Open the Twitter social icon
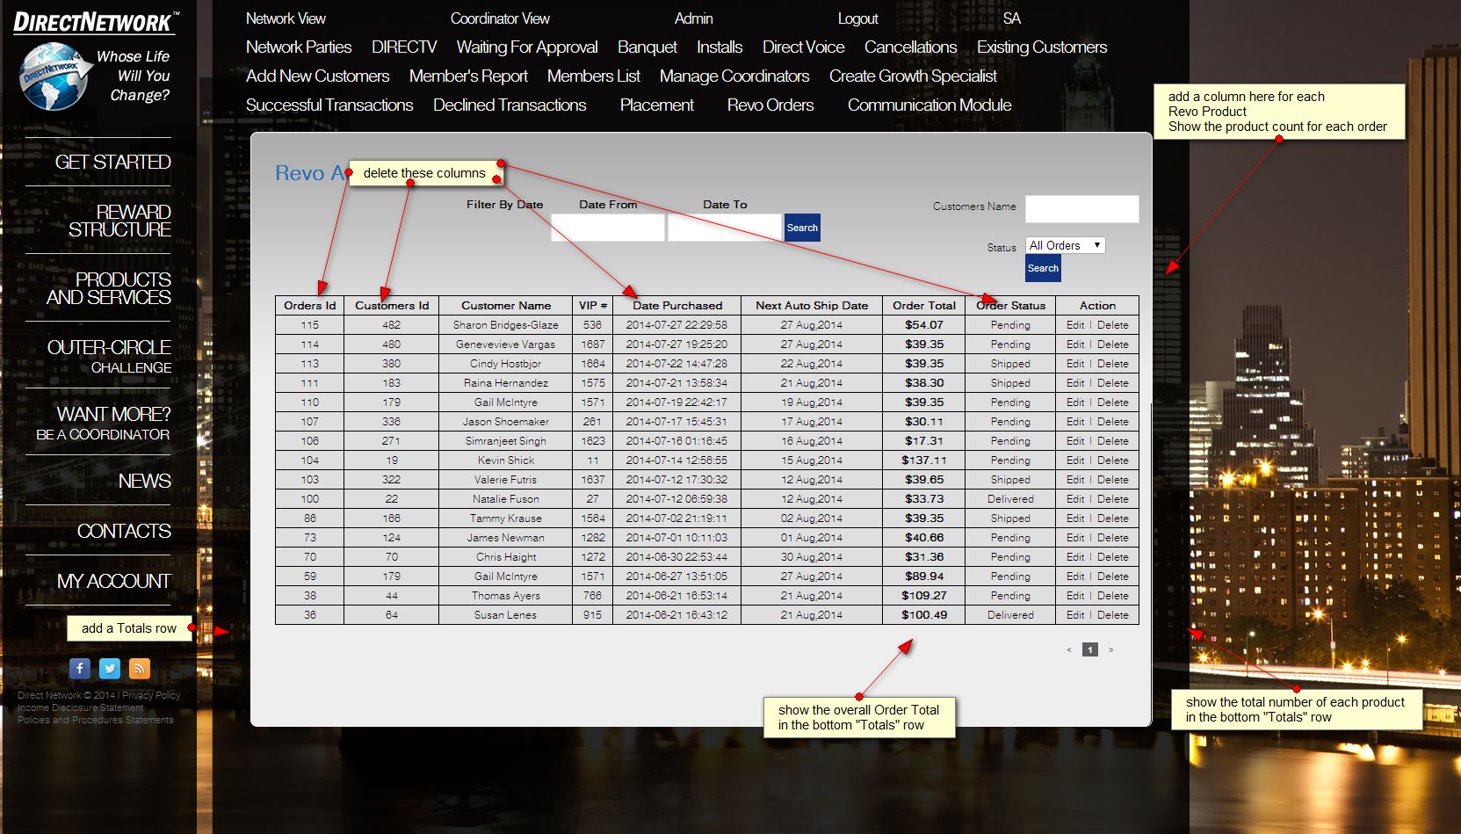This screenshot has height=834, width=1461. click(110, 669)
